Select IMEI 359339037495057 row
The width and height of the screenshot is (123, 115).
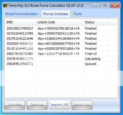coord(61,29)
